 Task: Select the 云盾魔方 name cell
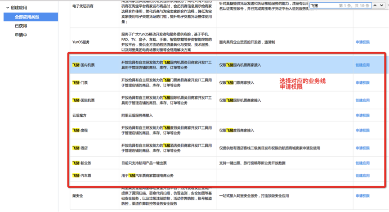point(80,115)
